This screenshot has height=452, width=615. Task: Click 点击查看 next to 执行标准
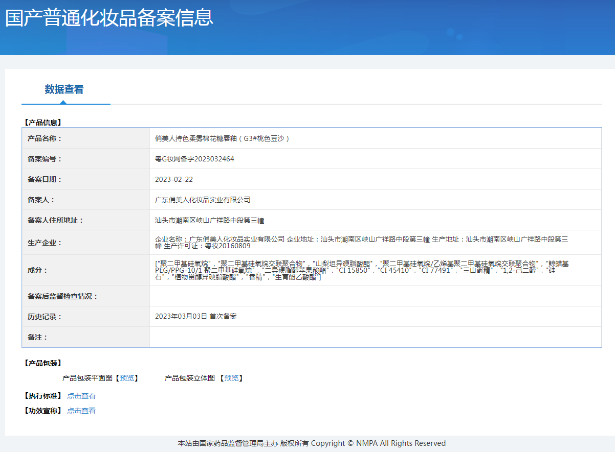pyautogui.click(x=81, y=396)
